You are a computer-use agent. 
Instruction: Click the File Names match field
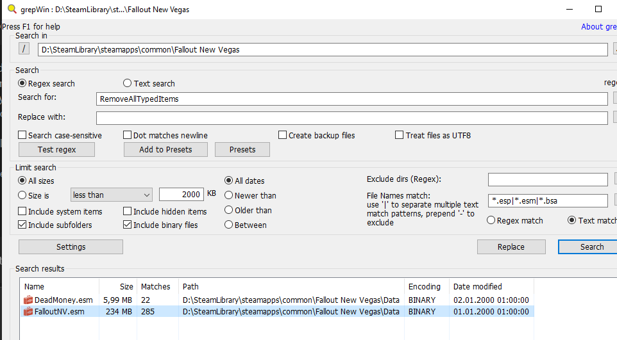tap(548, 201)
